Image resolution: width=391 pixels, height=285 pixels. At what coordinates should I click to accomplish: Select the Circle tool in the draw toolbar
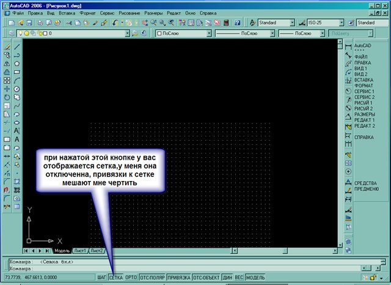(17, 89)
